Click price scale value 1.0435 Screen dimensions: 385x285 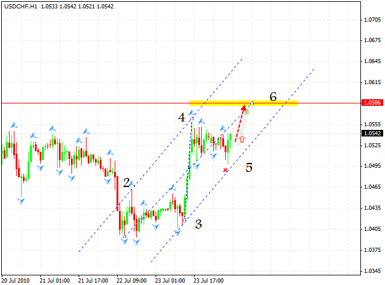(x=372, y=208)
